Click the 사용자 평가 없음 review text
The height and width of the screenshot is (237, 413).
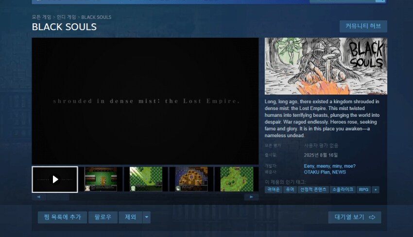[321, 145]
